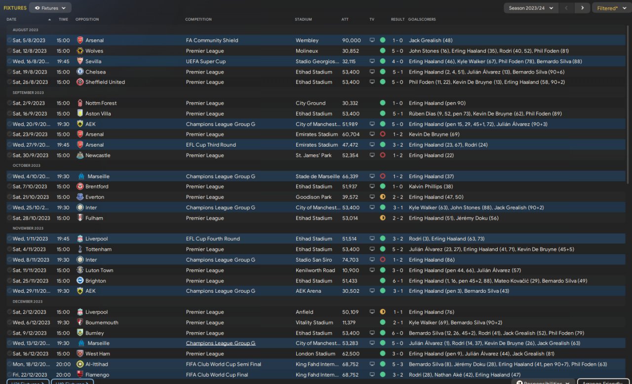Image resolution: width=632 pixels, height=384 pixels.
Task: Open the EFL Cup Fourth Round link
Action: tap(213, 239)
